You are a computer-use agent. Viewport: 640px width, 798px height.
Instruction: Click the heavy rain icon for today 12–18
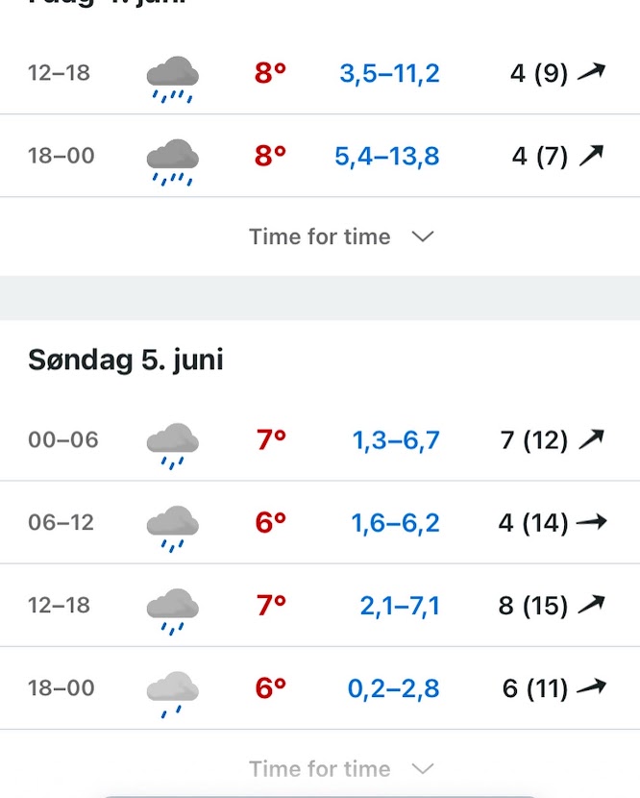[x=173, y=77]
